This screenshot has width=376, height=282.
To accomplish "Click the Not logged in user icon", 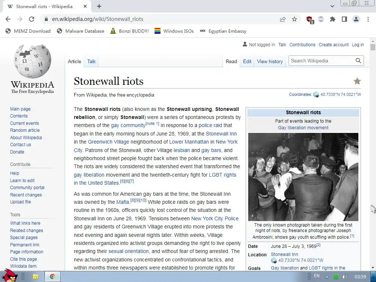I will click(245, 44).
